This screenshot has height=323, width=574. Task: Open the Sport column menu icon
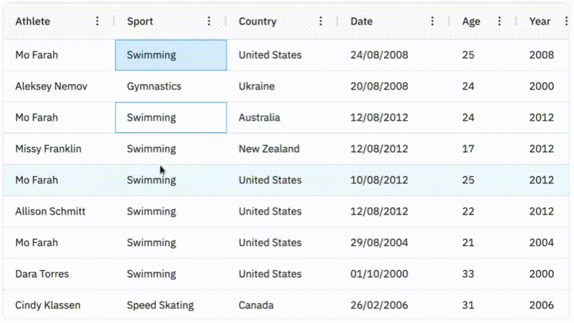point(209,21)
